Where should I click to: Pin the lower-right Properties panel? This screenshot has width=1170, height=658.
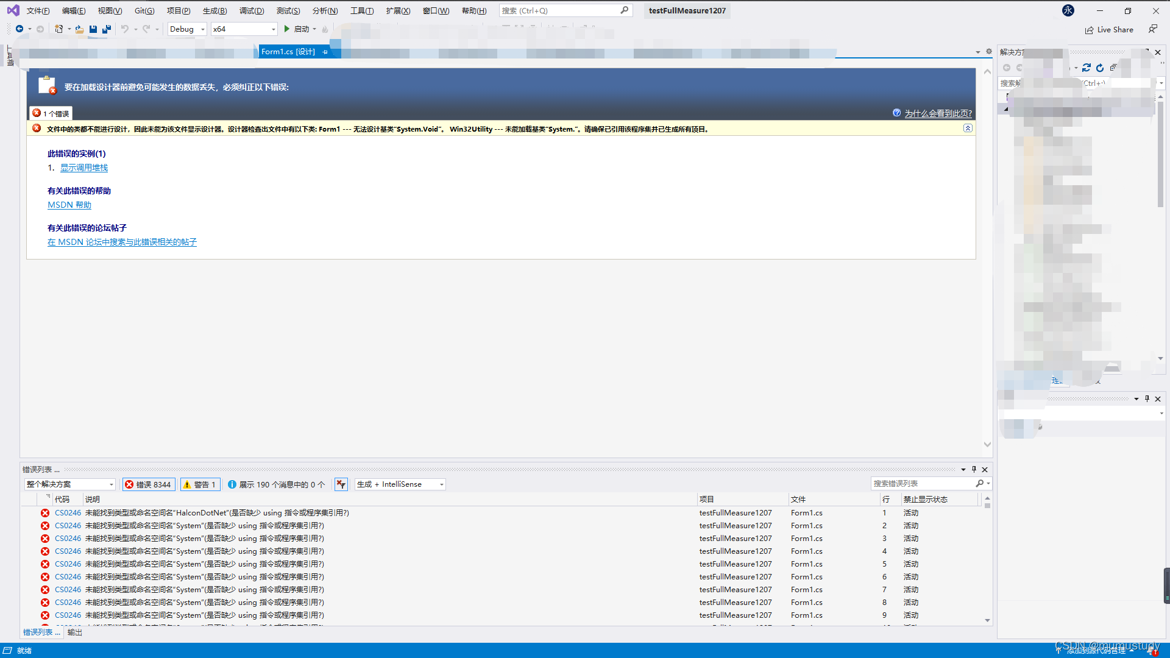tap(1147, 398)
